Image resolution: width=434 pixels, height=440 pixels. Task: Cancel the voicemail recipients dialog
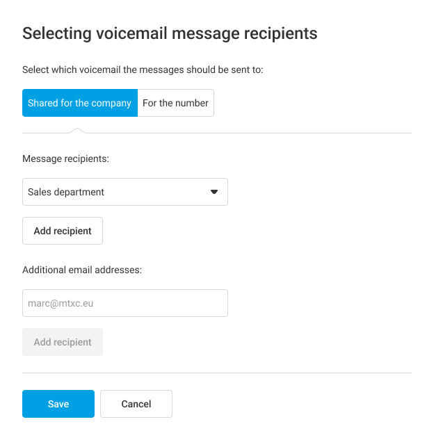click(x=136, y=404)
